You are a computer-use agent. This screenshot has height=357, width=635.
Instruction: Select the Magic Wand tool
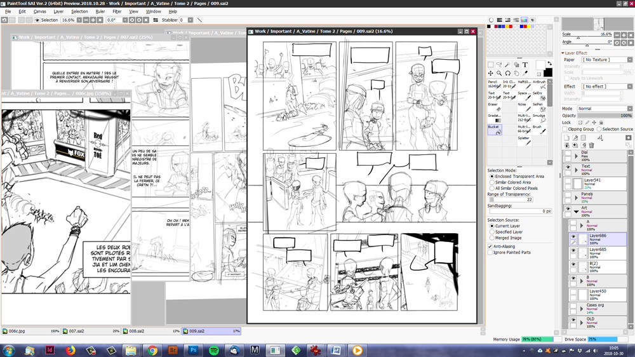507,65
